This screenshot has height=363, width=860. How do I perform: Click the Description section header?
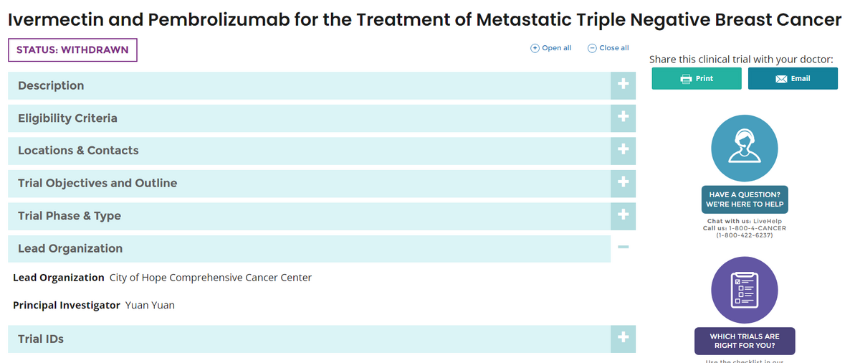coord(51,85)
